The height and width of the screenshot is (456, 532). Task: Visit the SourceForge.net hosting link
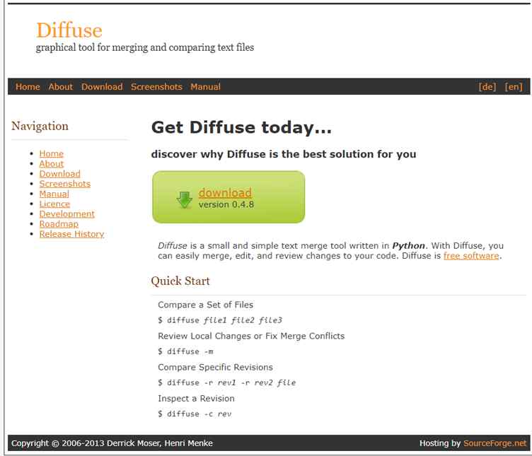[x=495, y=443]
